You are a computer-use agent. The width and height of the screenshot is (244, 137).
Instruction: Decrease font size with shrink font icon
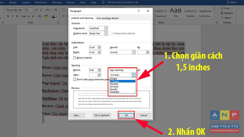(41, 10)
